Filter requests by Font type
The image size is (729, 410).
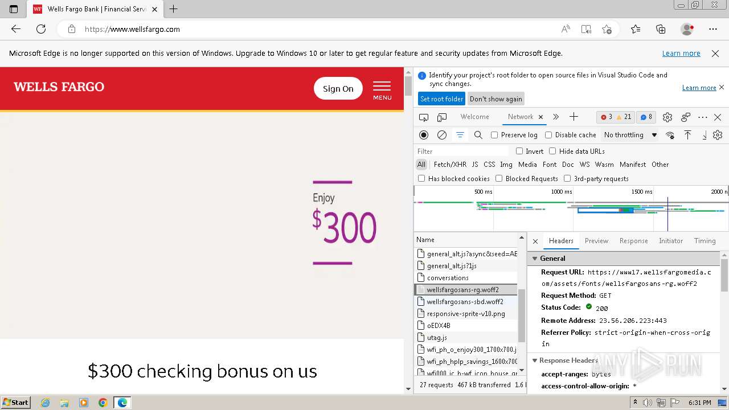click(x=550, y=165)
